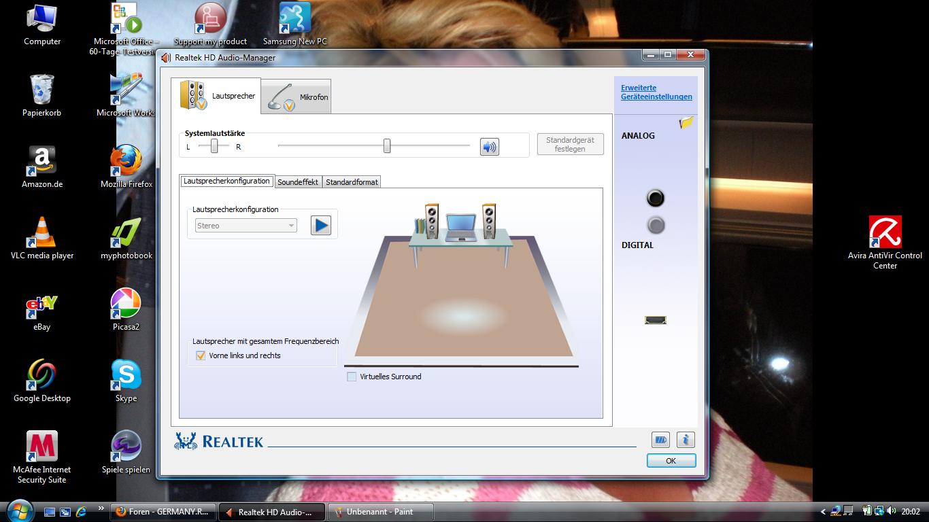Click the tray volume speaker icon
Image resolution: width=929 pixels, height=522 pixels.
890,511
